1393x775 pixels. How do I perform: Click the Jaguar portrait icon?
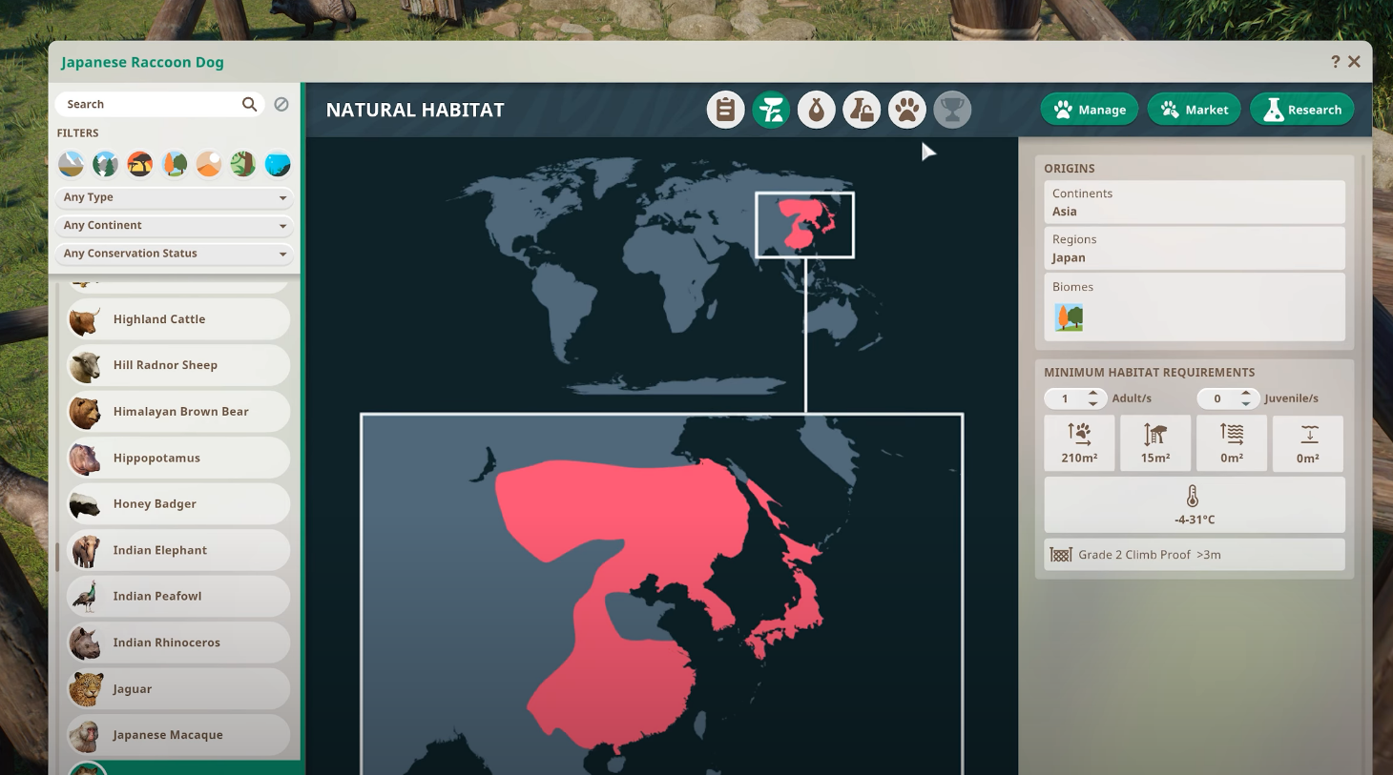point(85,689)
